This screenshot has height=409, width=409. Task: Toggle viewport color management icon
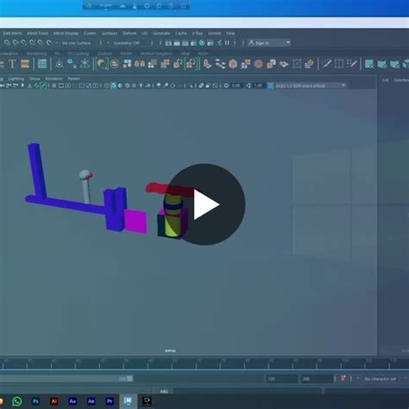click(270, 85)
